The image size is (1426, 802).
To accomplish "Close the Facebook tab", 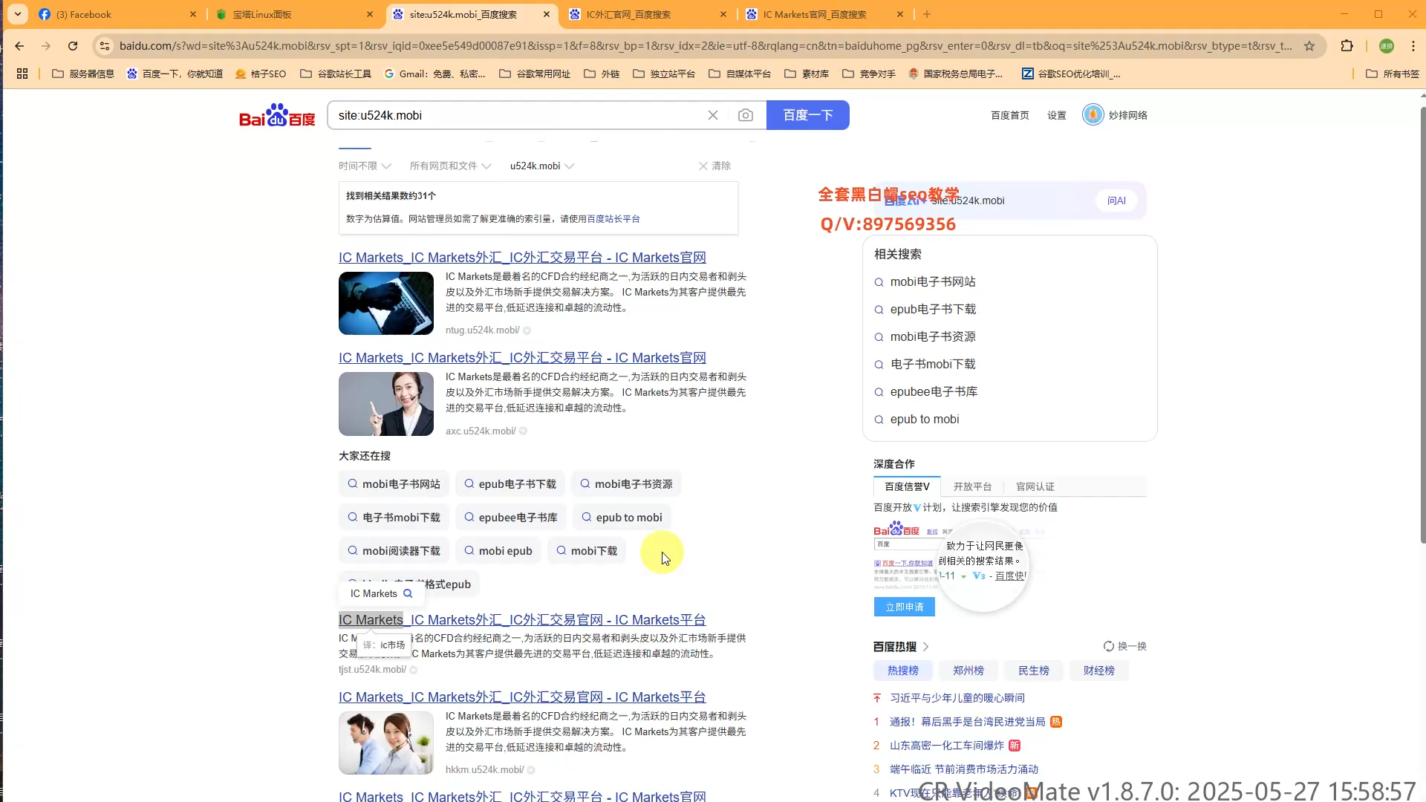I will [193, 14].
